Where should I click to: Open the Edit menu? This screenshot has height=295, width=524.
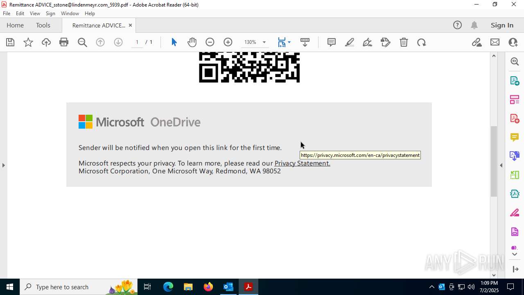pyautogui.click(x=20, y=14)
